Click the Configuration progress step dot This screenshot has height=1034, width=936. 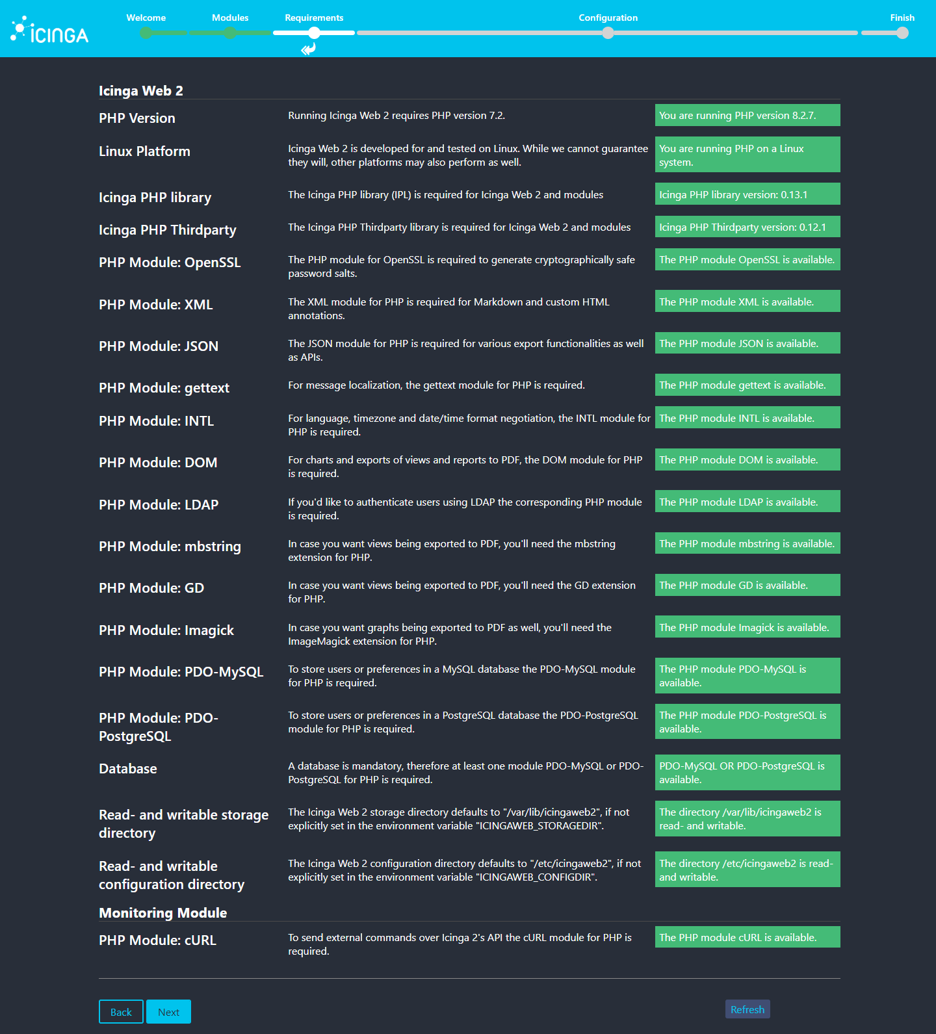pyautogui.click(x=608, y=32)
